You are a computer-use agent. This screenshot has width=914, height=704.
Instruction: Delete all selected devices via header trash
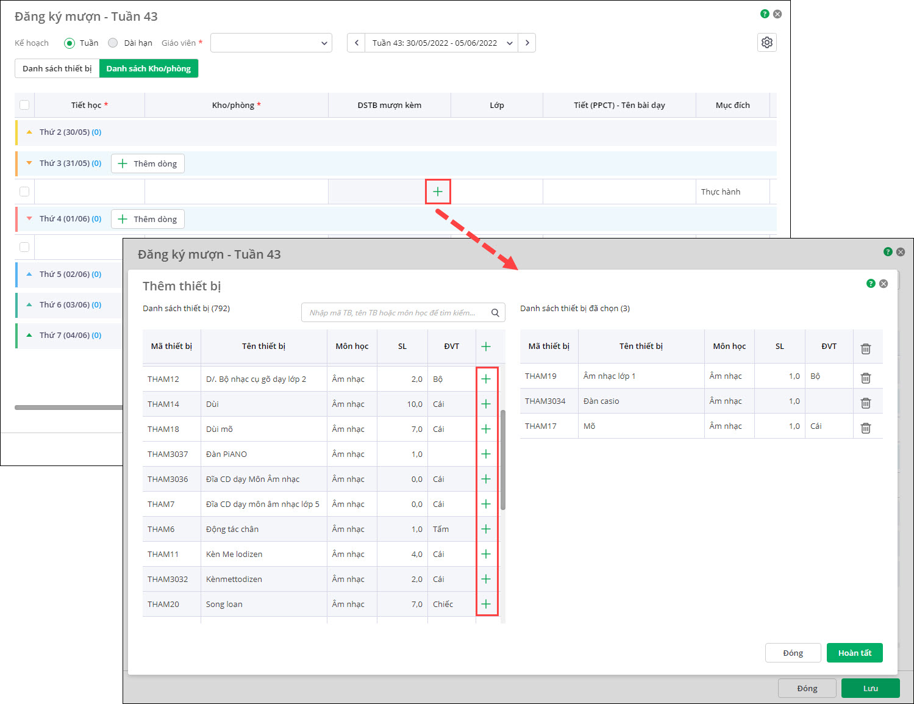(865, 348)
